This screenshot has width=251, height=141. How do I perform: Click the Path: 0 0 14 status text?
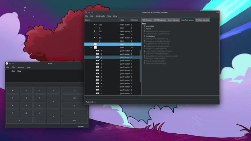coord(91,102)
